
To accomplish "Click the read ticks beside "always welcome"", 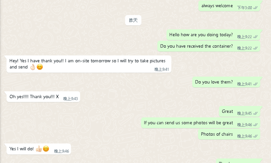I will pyautogui.click(x=255, y=8).
